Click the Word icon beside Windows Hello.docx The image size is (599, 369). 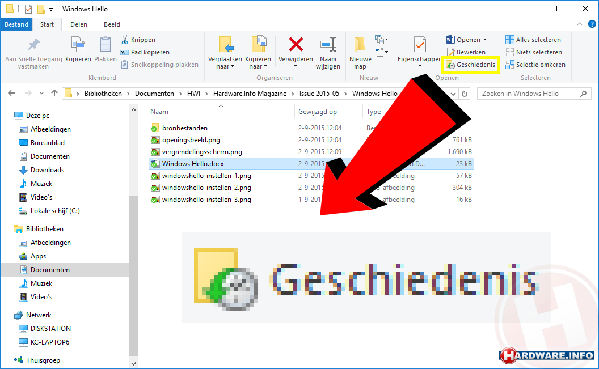155,164
